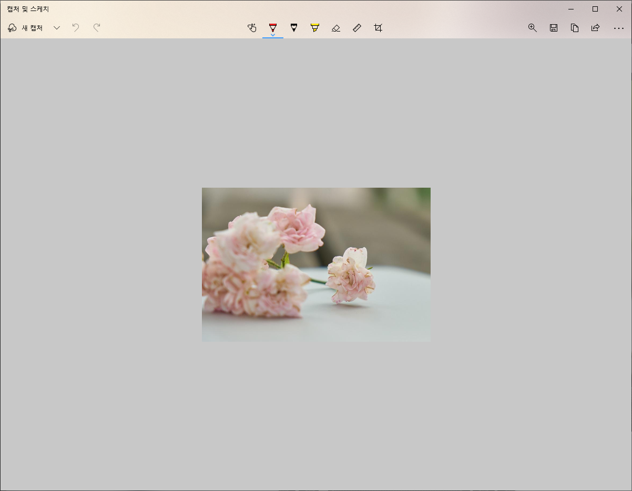Toggle the touch writing tool
Image resolution: width=632 pixels, height=491 pixels.
click(x=252, y=28)
